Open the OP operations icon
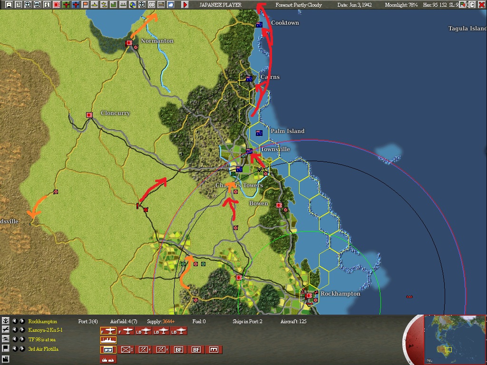This screenshot has height=365, width=487. point(152,5)
